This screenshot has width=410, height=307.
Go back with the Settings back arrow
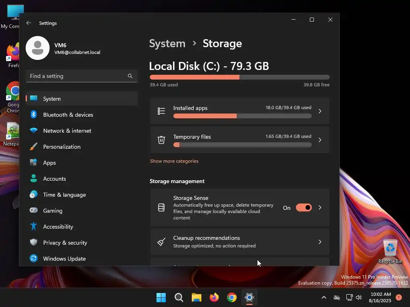click(x=29, y=23)
